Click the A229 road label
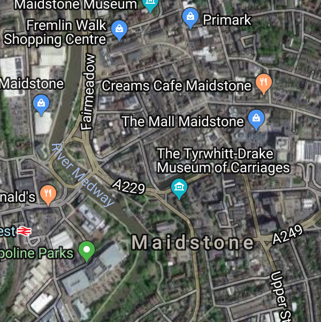The width and height of the screenshot is (321, 322). point(129,187)
